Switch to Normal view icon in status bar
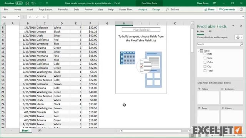 coord(192,135)
